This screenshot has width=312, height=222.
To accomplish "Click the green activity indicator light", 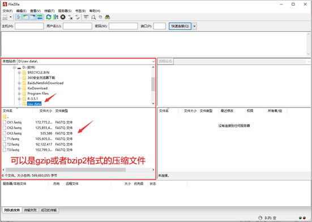I will point(300,218).
